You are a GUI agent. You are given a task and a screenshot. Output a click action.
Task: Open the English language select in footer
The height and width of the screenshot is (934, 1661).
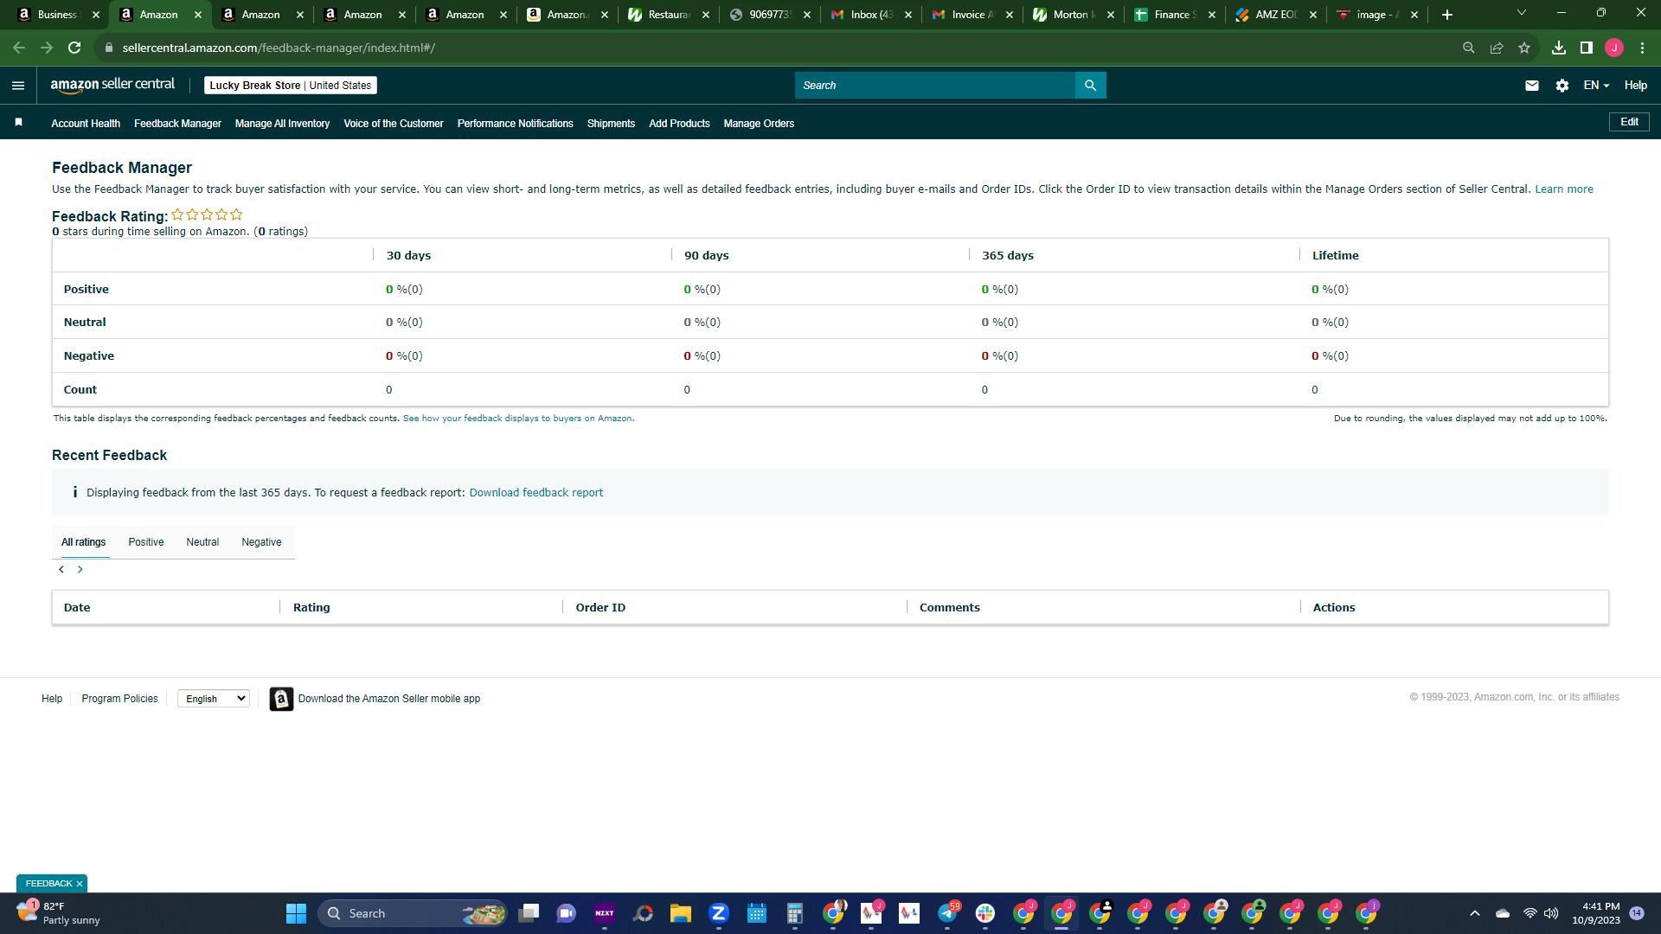point(214,699)
